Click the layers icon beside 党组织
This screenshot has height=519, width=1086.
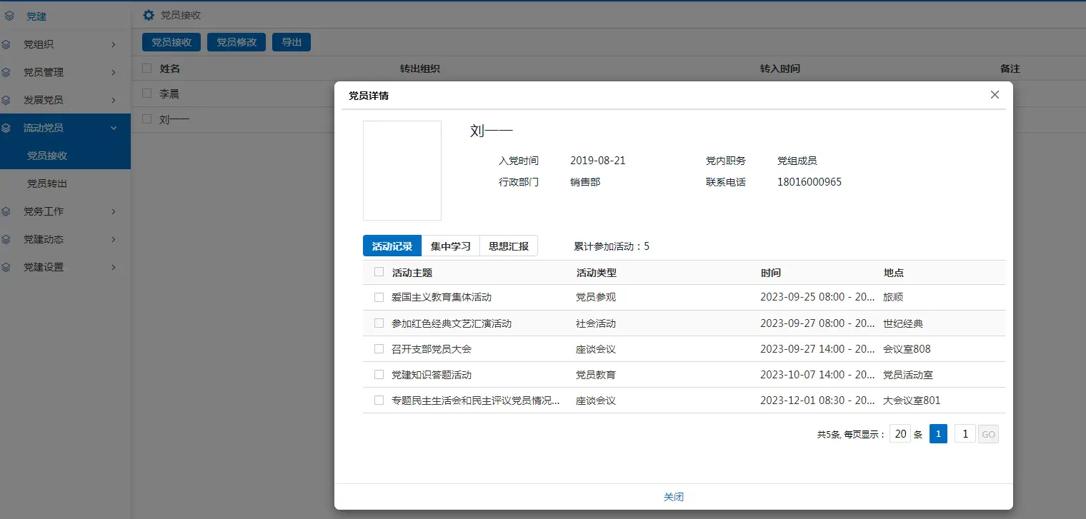[6, 44]
